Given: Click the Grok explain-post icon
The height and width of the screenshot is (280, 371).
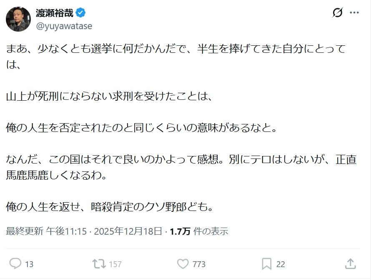Looking at the screenshot, I should point(337,13).
